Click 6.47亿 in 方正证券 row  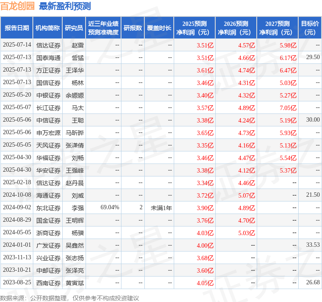[x=288, y=70]
